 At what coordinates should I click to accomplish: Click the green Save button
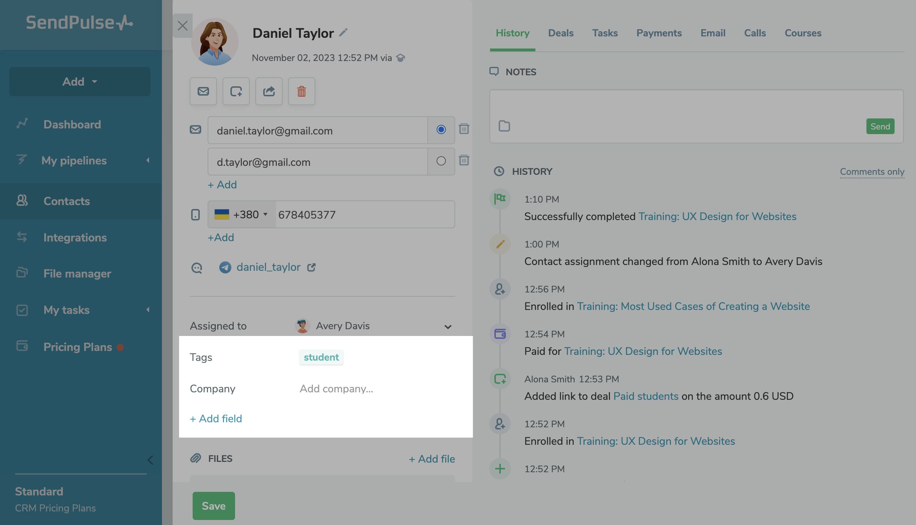pyautogui.click(x=214, y=505)
